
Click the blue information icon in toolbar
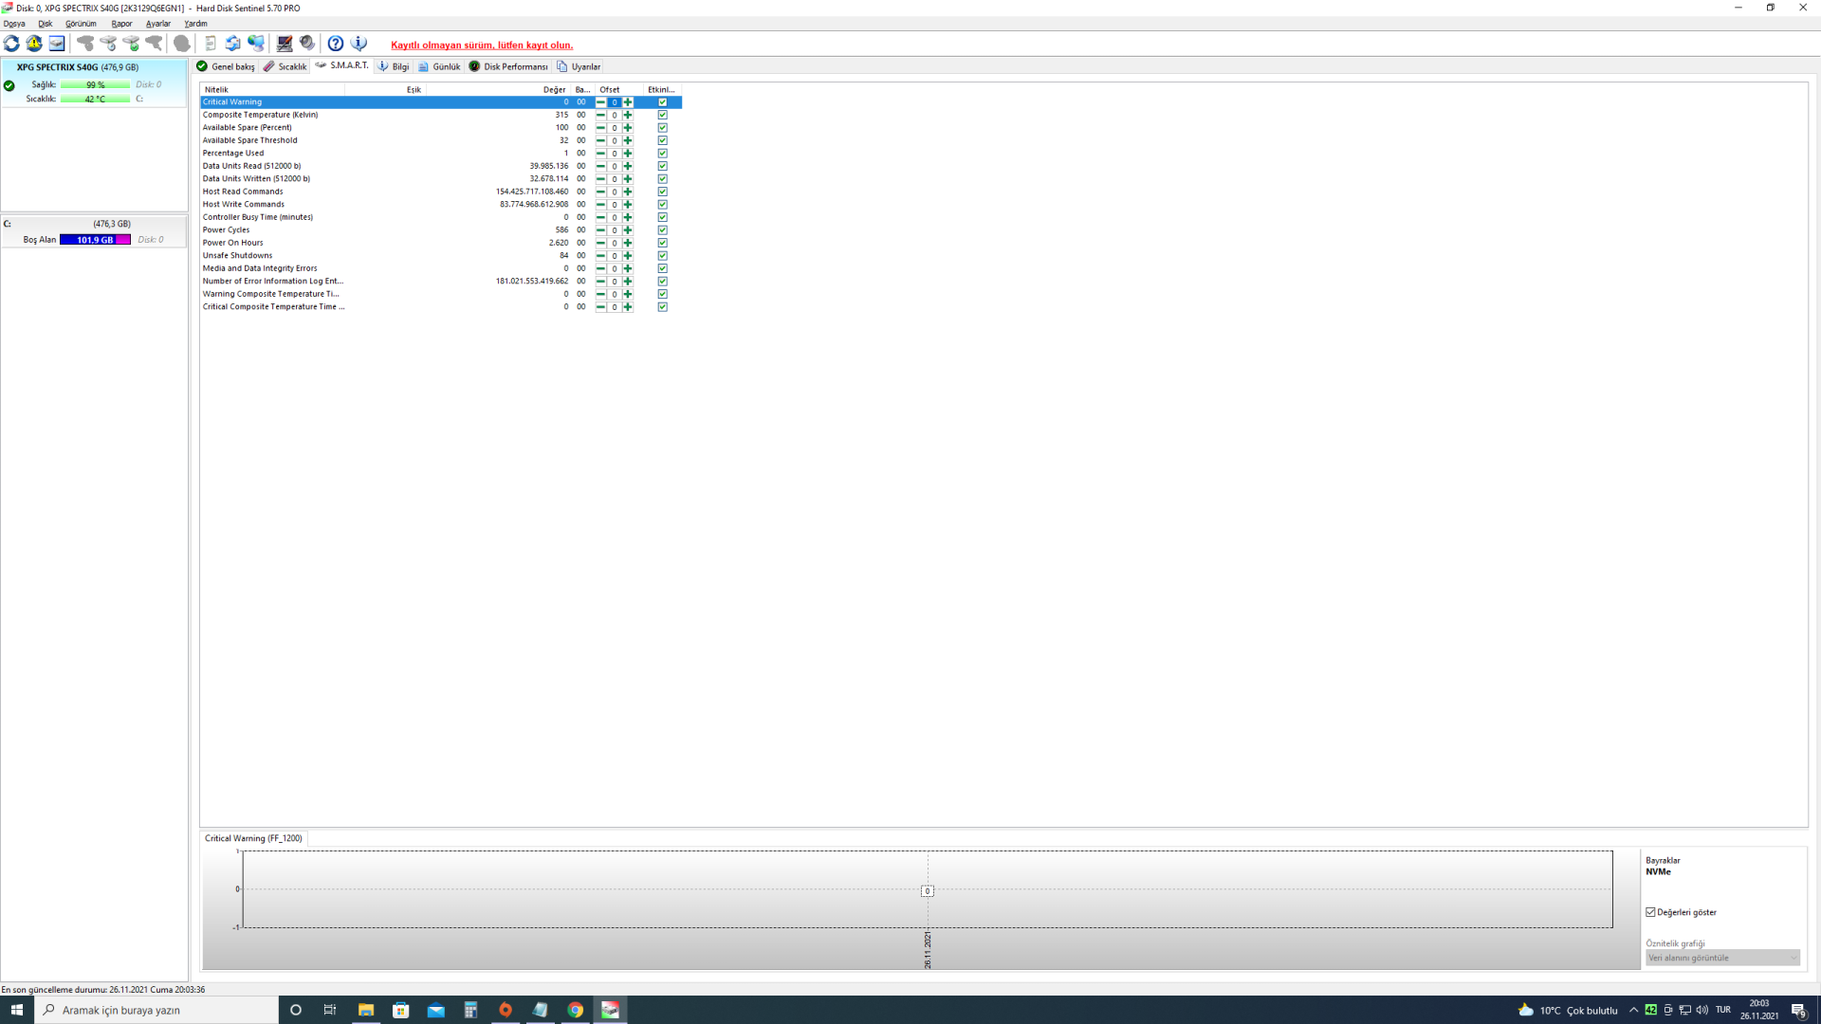359,44
